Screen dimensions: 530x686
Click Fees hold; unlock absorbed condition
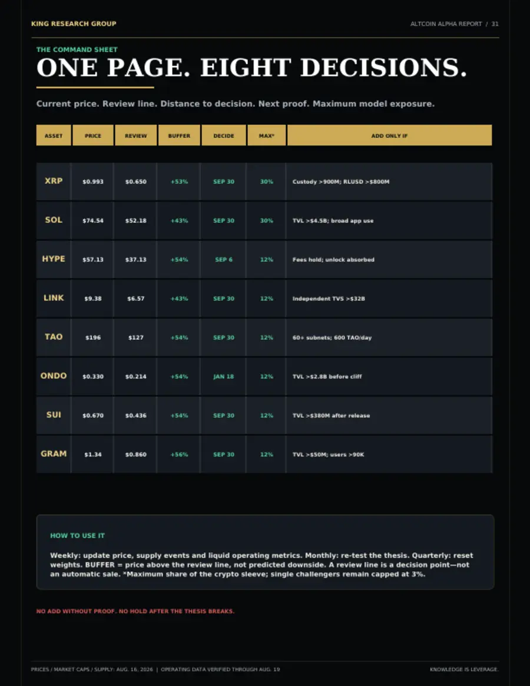[333, 260]
